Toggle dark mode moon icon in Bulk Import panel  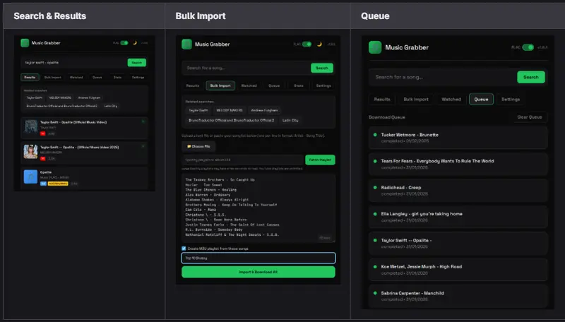click(319, 44)
